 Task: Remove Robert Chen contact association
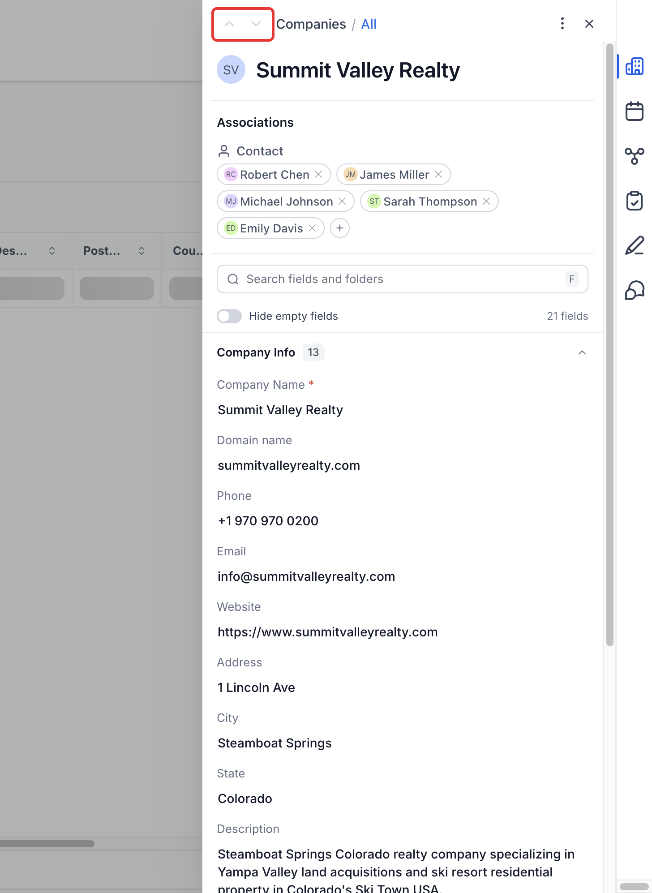point(318,174)
